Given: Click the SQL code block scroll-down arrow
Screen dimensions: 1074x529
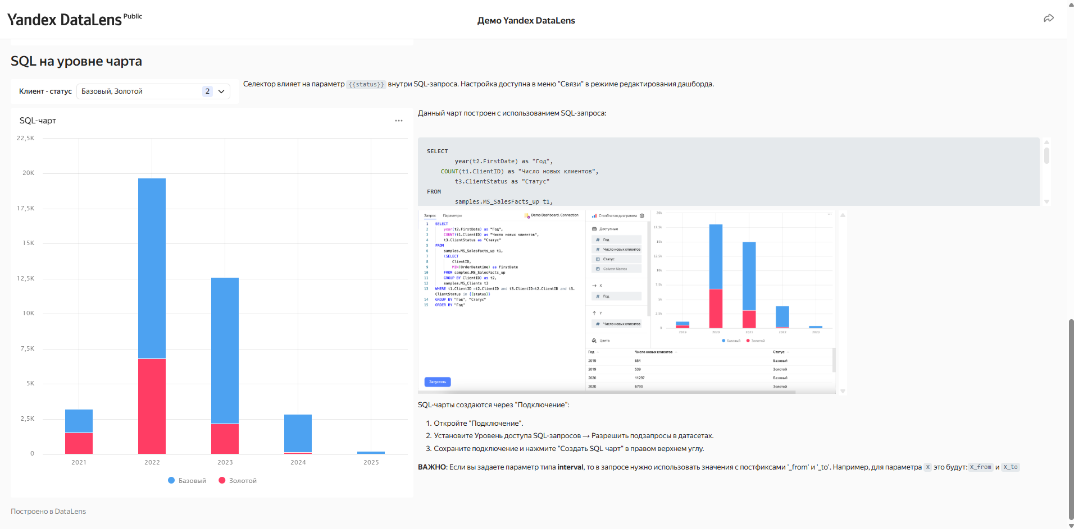Looking at the screenshot, I should point(1046,201).
